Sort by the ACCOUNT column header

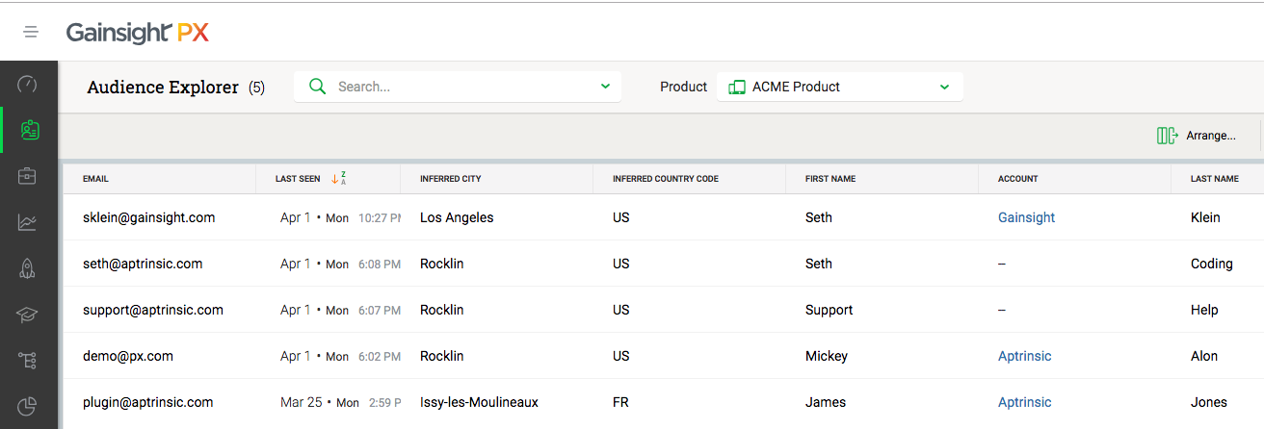1018,179
